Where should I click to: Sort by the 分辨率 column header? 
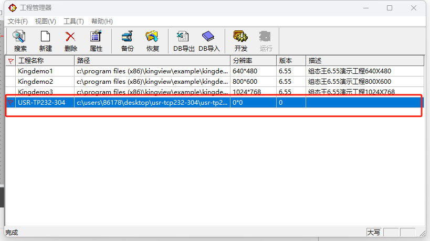tap(253, 61)
